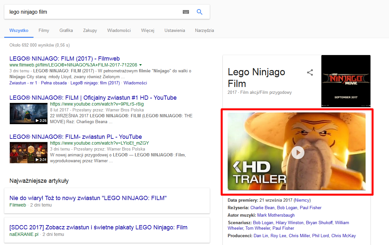Switch to the Wszystko tab

(19, 30)
